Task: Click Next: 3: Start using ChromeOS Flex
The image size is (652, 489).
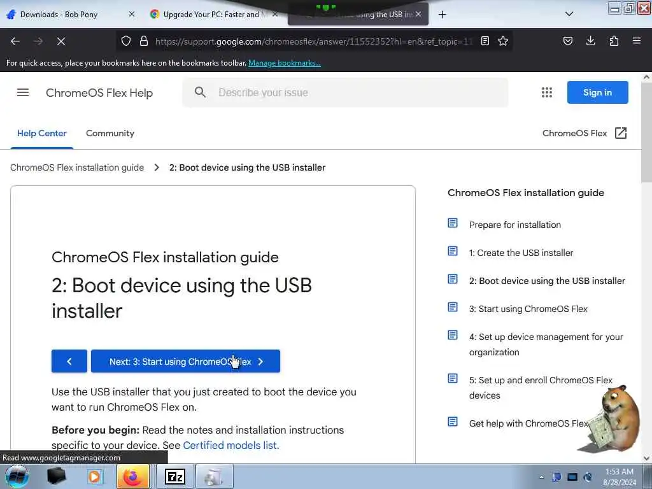Action: pyautogui.click(x=185, y=362)
